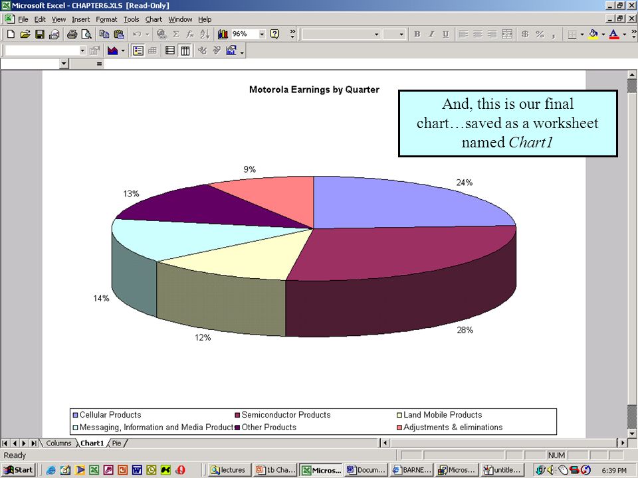Click the Merge and Center icon

pyautogui.click(x=507, y=35)
